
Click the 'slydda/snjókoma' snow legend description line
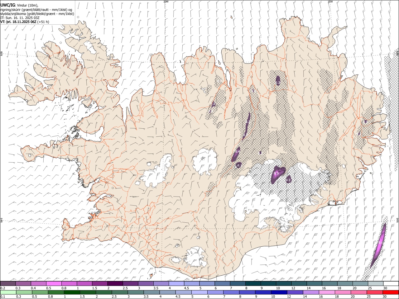37,14
